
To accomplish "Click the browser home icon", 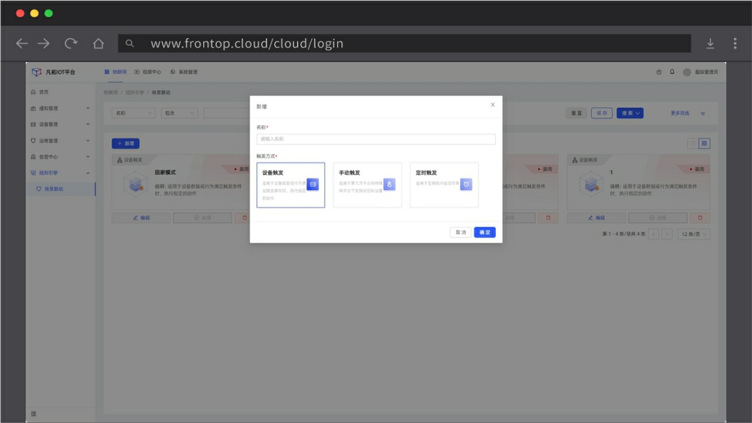I will pos(99,44).
